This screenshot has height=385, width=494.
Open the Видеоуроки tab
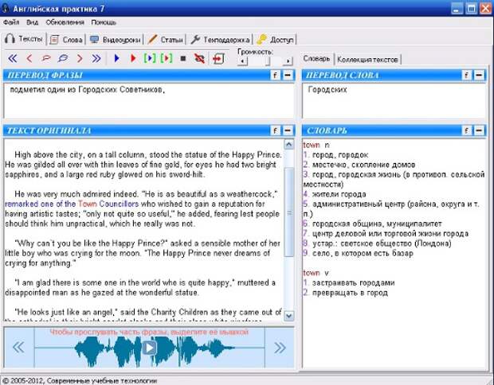pos(115,39)
